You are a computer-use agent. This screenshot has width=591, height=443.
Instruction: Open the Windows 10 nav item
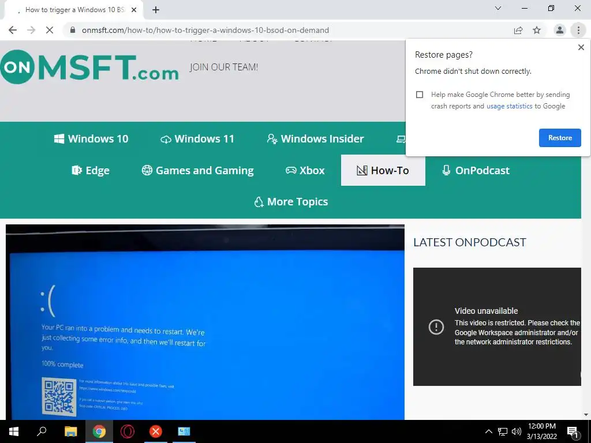(x=91, y=138)
